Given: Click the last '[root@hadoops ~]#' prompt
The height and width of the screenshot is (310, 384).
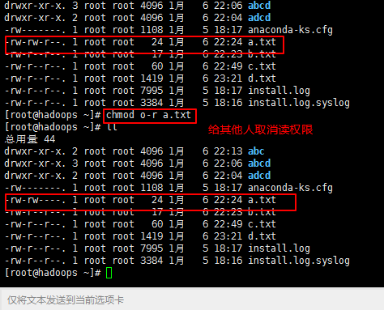Looking at the screenshot, I should (x=53, y=273).
